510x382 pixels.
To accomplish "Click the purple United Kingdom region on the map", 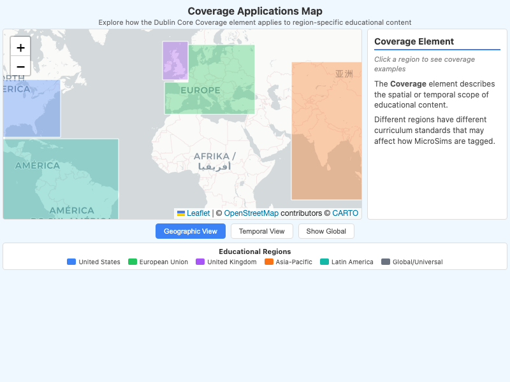I will (x=175, y=60).
